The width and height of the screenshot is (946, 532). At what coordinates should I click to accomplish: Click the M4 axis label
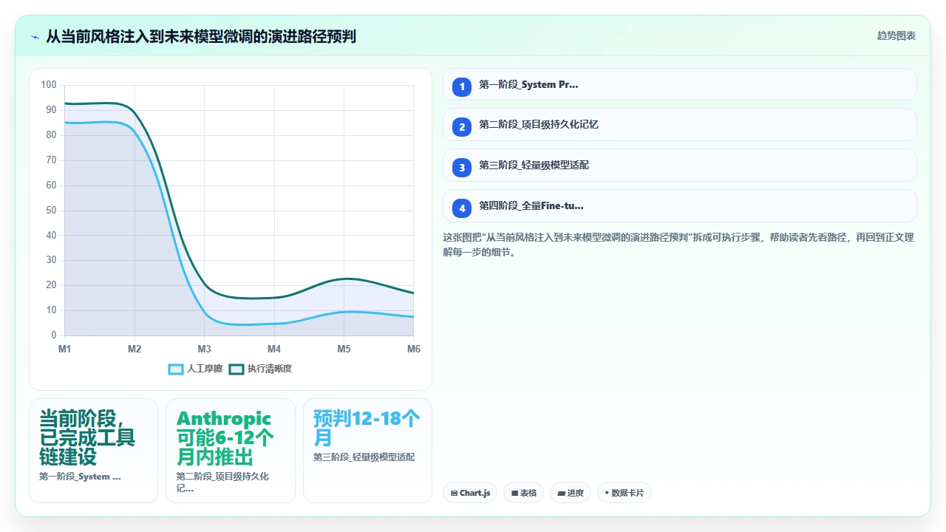(274, 349)
